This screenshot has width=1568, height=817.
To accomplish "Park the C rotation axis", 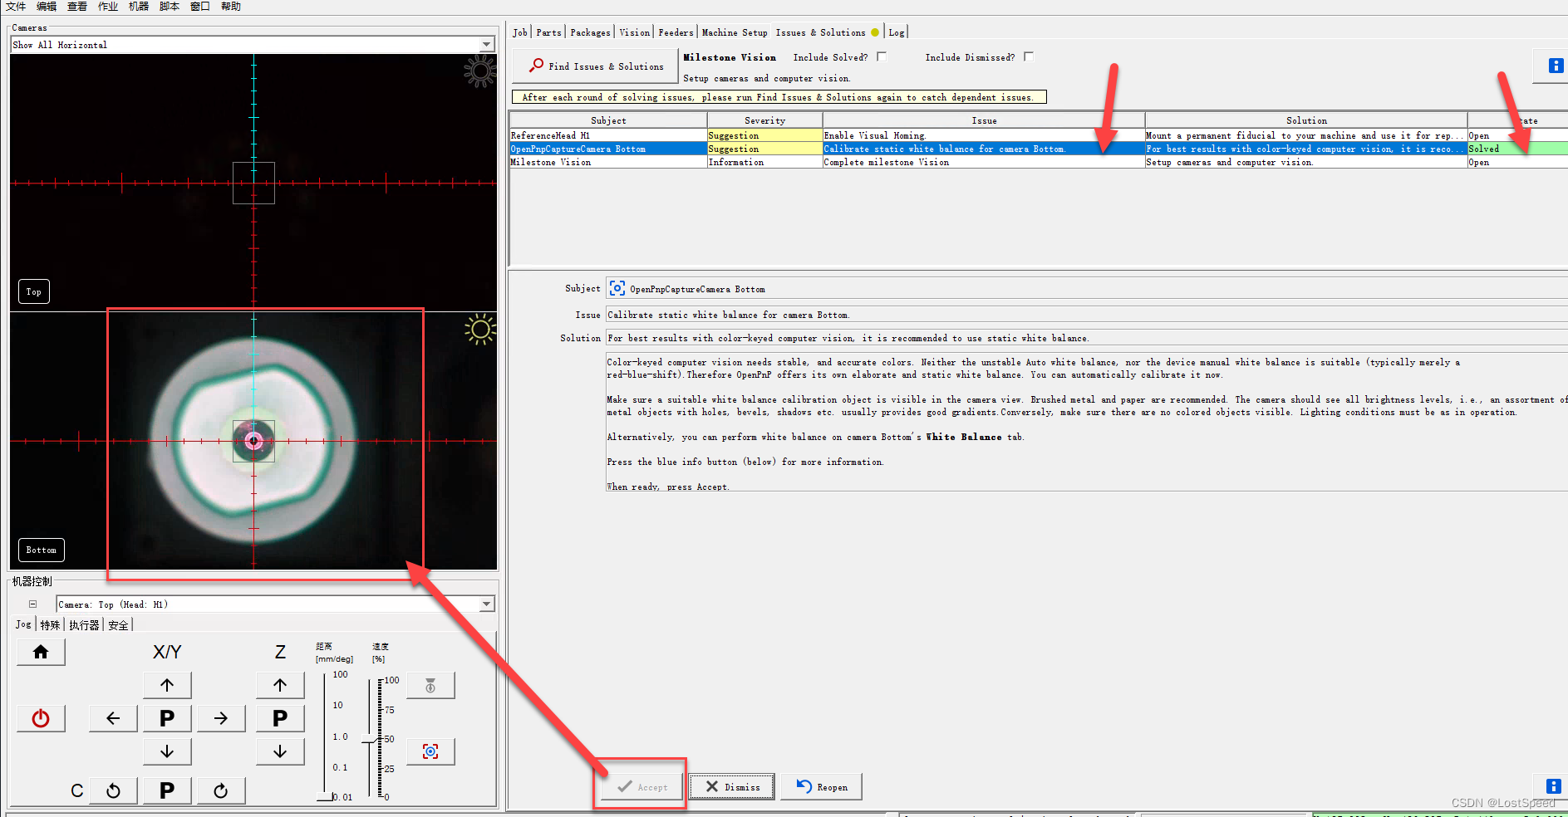I will (x=167, y=790).
